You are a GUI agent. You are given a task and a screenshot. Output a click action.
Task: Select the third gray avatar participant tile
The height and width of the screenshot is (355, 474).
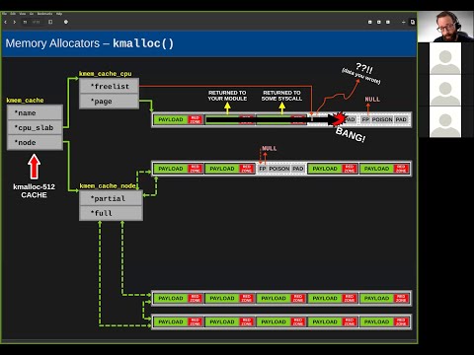point(445,121)
